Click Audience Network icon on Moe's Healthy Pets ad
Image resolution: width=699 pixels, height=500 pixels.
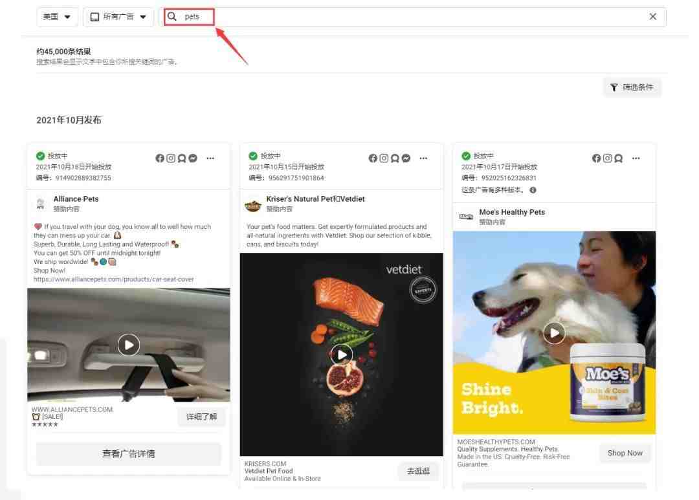[x=618, y=158]
